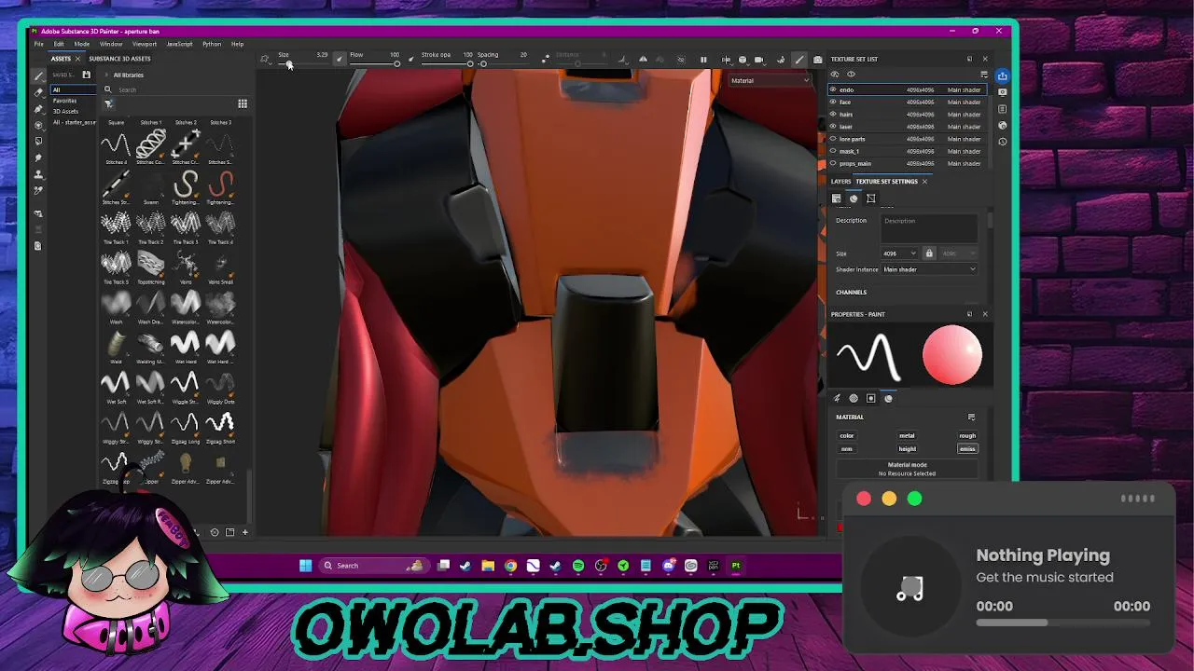The image size is (1194, 671).
Task: Open the Mode menu
Action: pyautogui.click(x=82, y=44)
